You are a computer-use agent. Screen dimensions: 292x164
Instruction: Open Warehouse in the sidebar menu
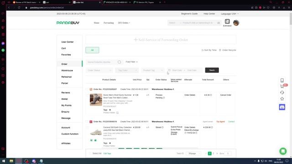click(67, 71)
